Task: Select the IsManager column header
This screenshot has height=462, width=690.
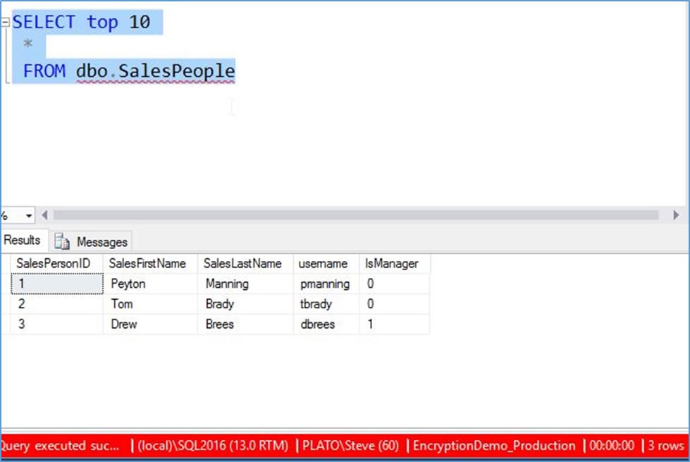Action: pos(393,263)
